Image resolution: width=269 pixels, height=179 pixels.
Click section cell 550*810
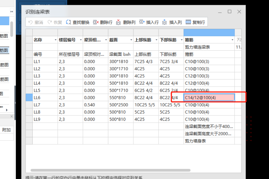[x=121, y=98]
